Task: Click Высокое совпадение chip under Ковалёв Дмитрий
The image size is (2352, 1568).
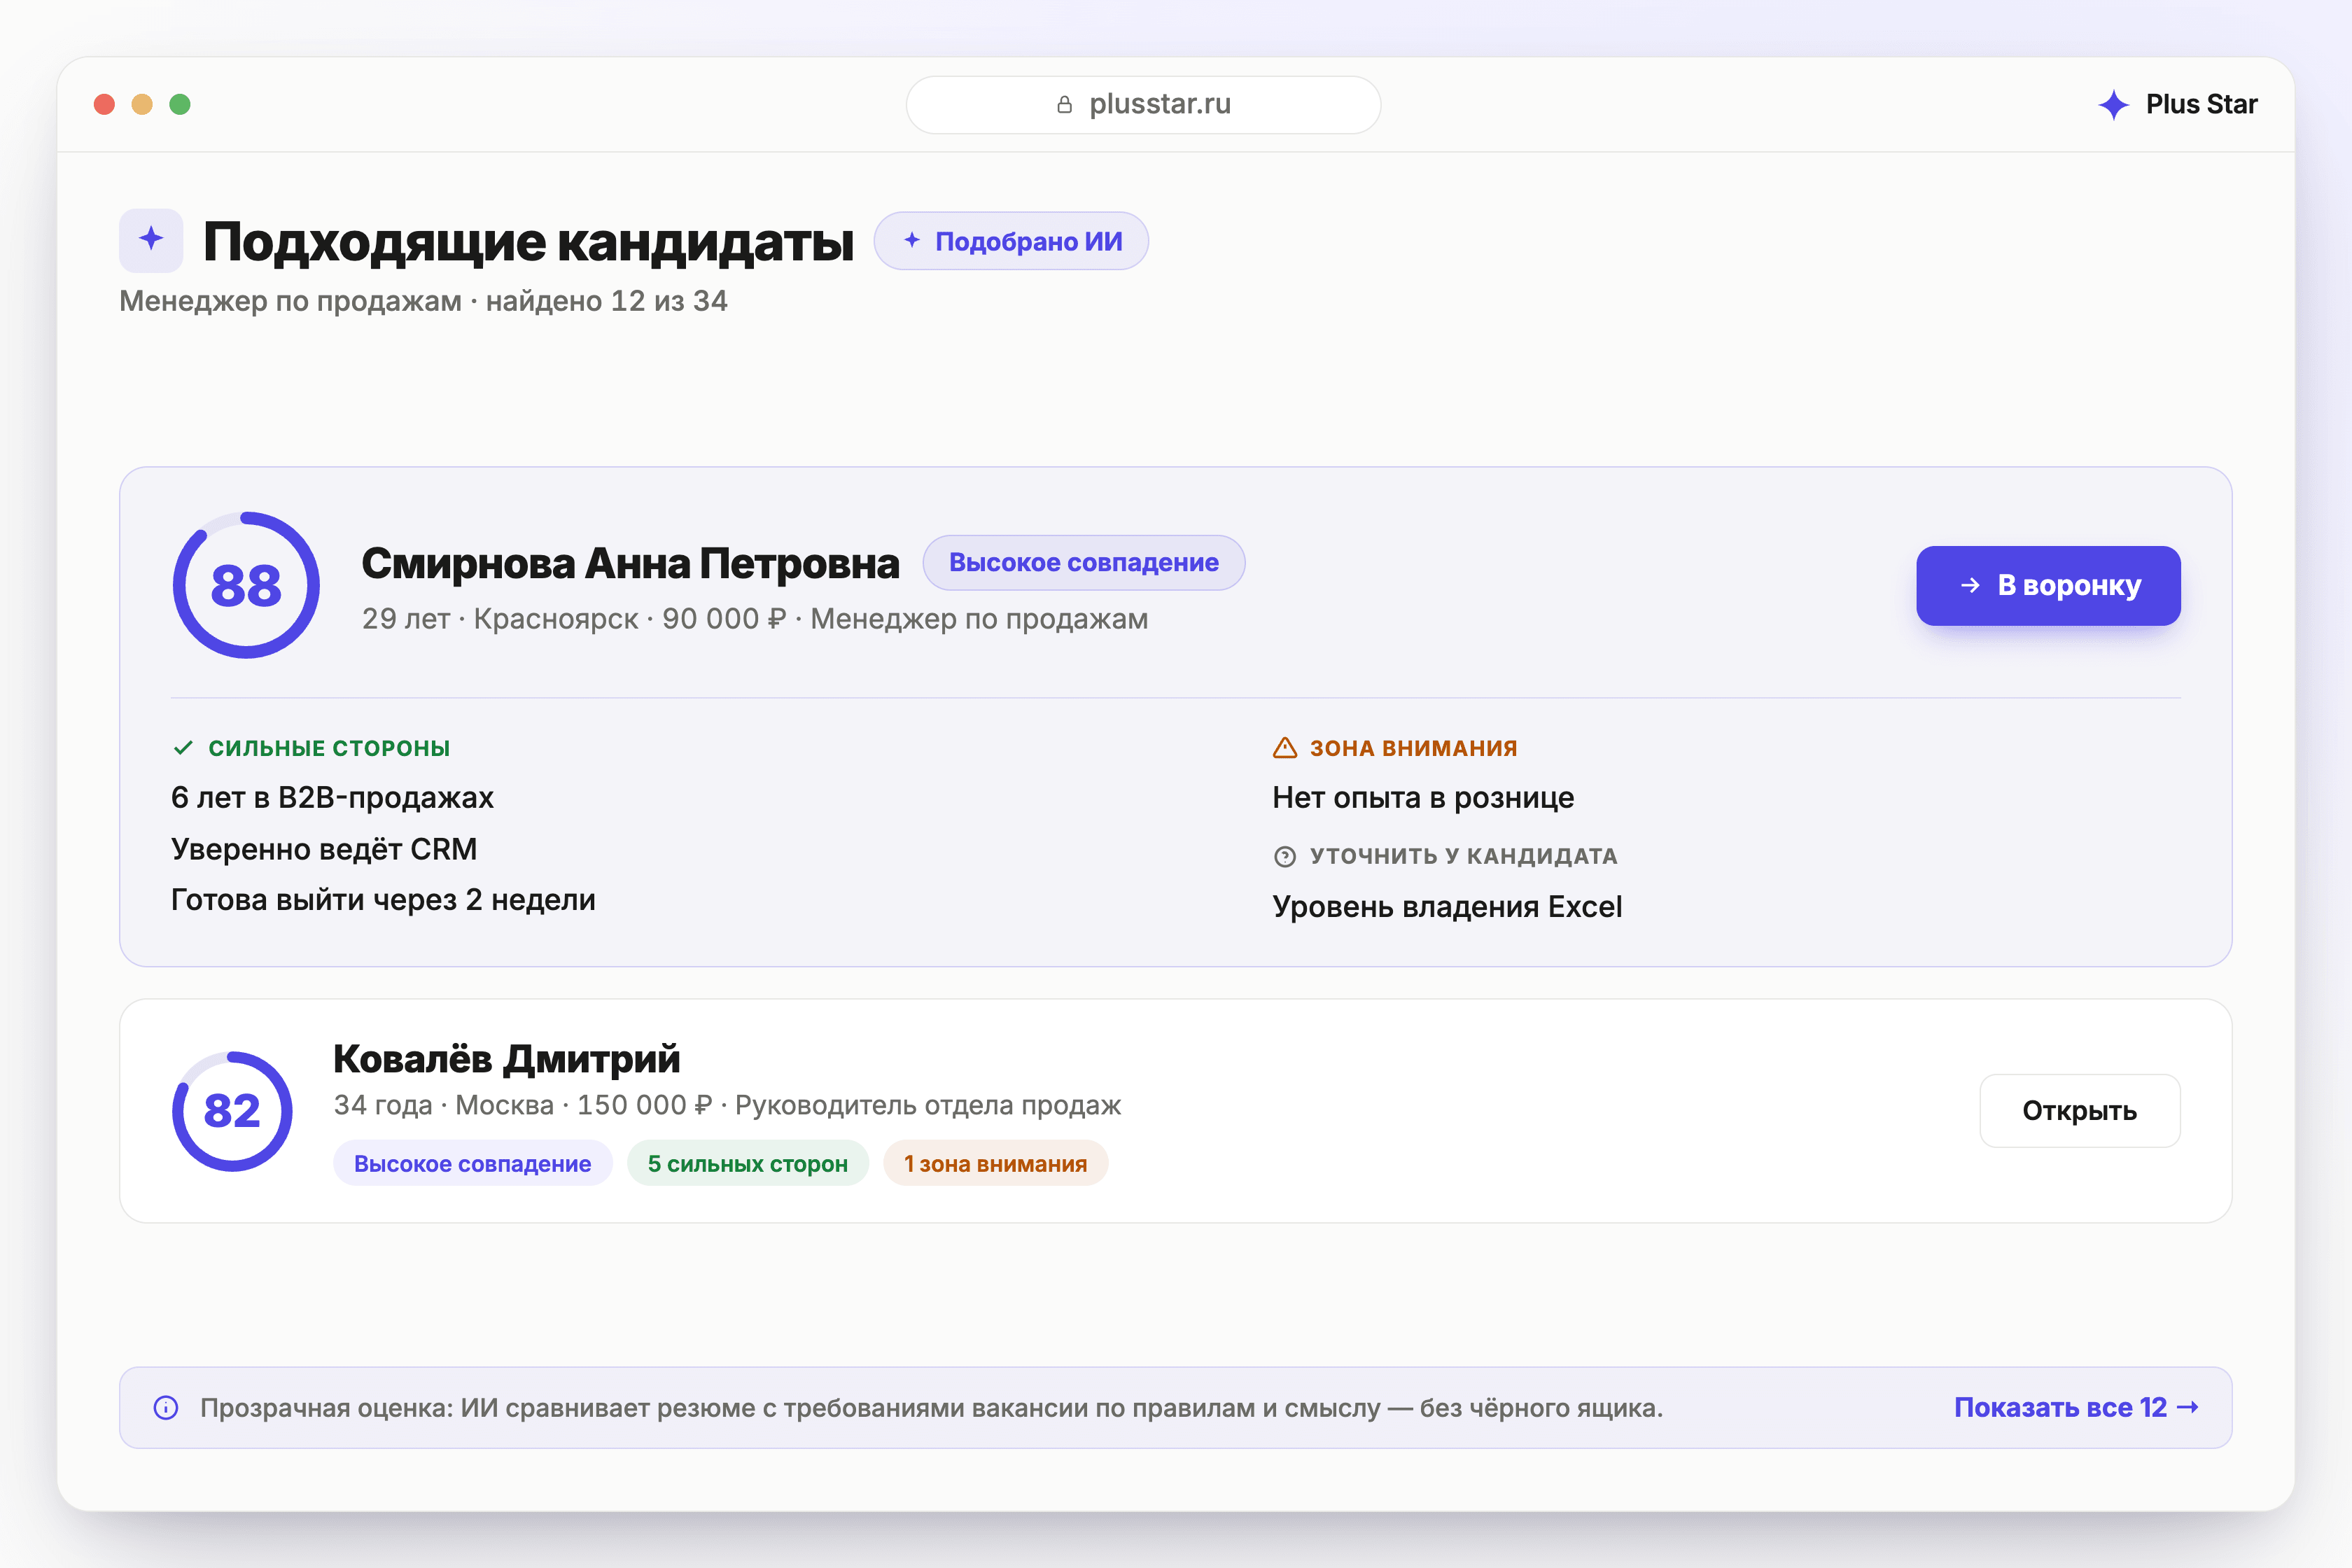Action: [472, 1163]
